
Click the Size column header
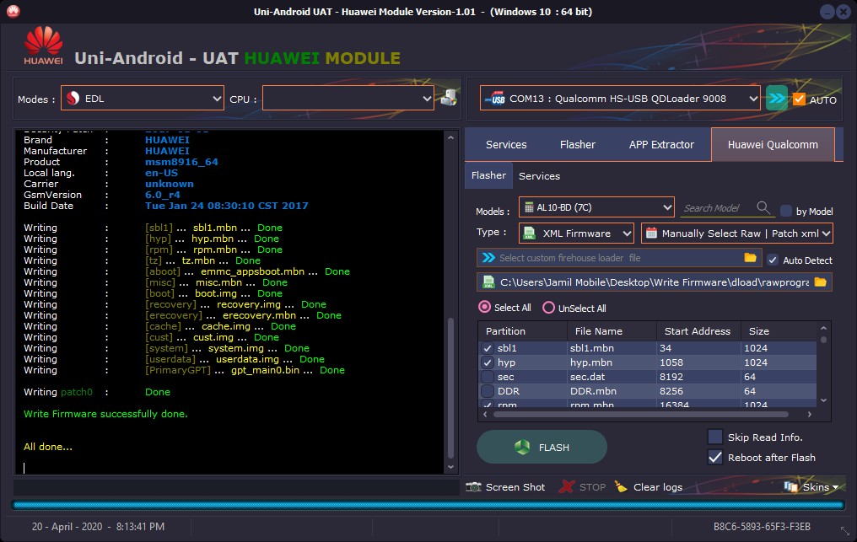click(779, 331)
